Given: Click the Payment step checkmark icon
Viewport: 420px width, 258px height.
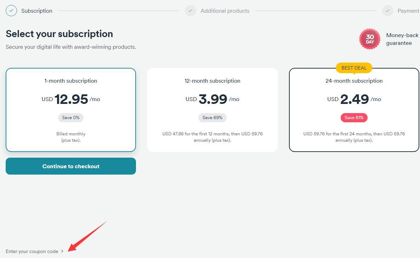Looking at the screenshot, I should coord(387,11).
